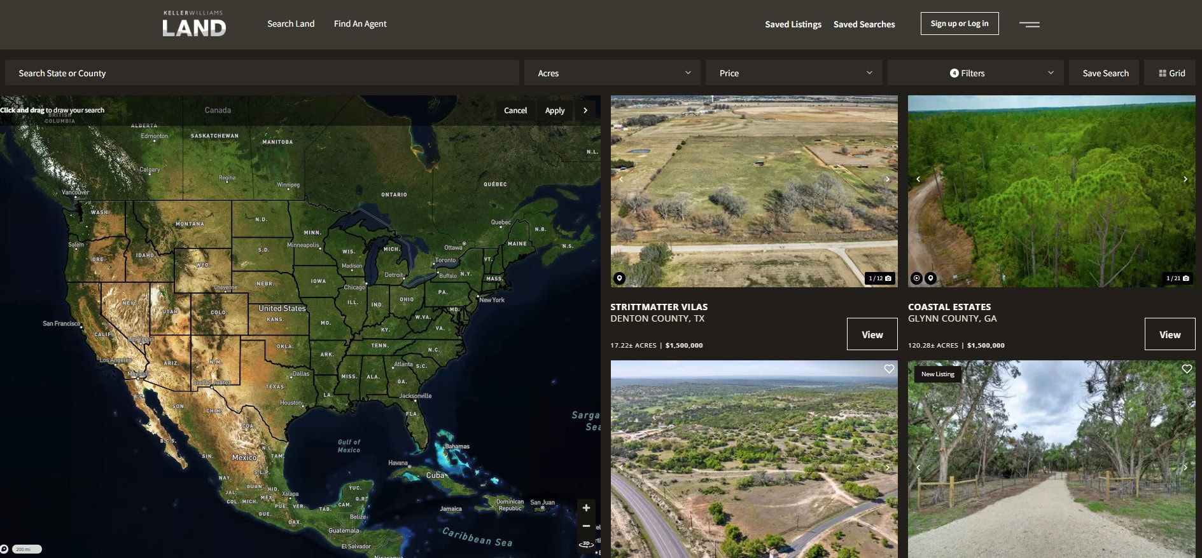Play the Coastal Estates listing video
The image size is (1202, 558).
(916, 278)
